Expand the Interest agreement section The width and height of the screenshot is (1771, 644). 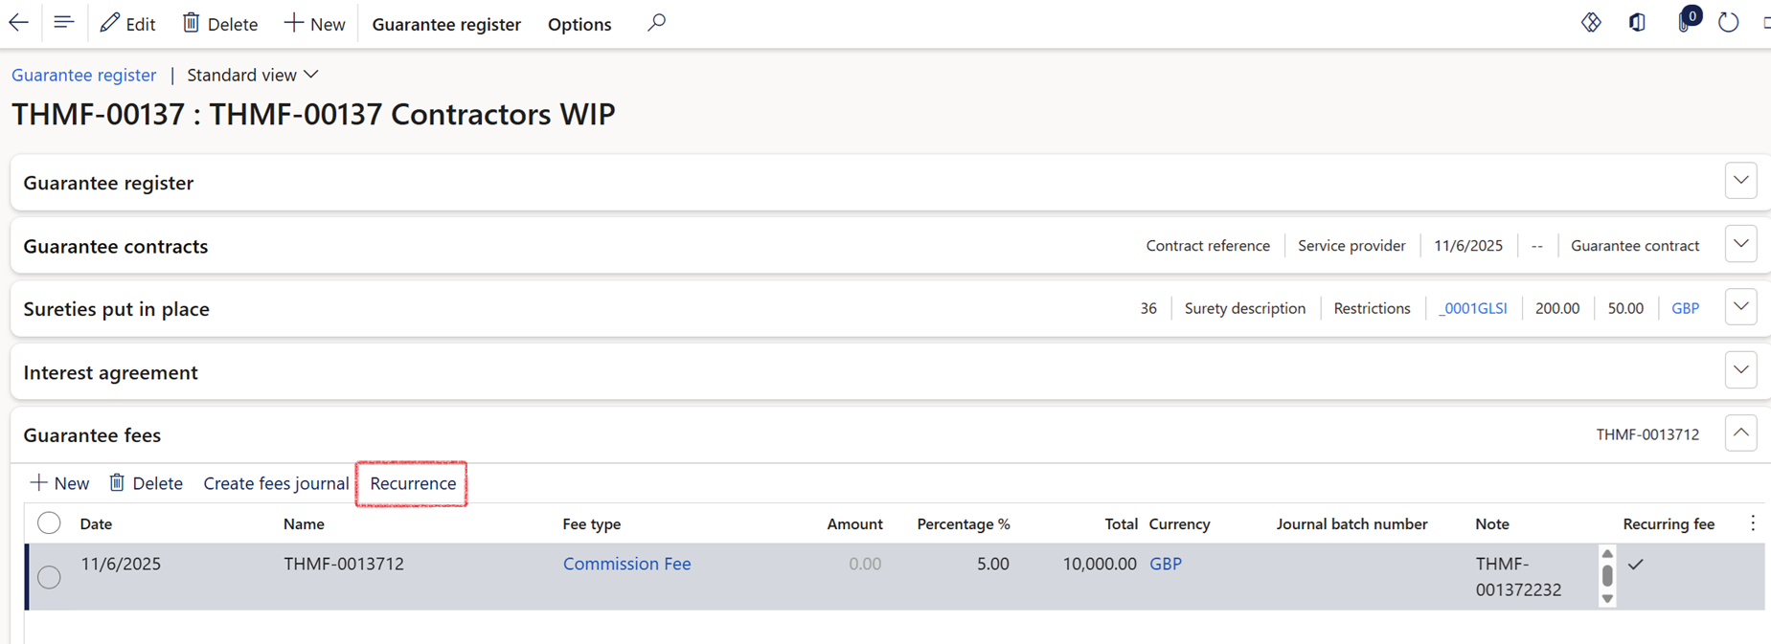1740,370
